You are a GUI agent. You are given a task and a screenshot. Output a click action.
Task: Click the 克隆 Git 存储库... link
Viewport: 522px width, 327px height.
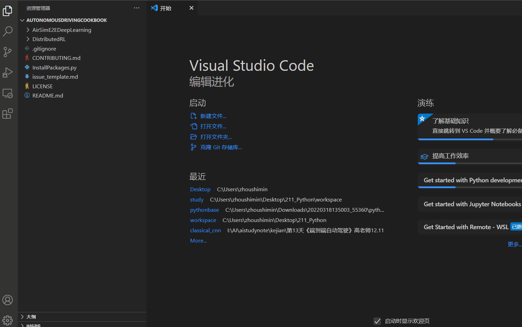pyautogui.click(x=221, y=147)
